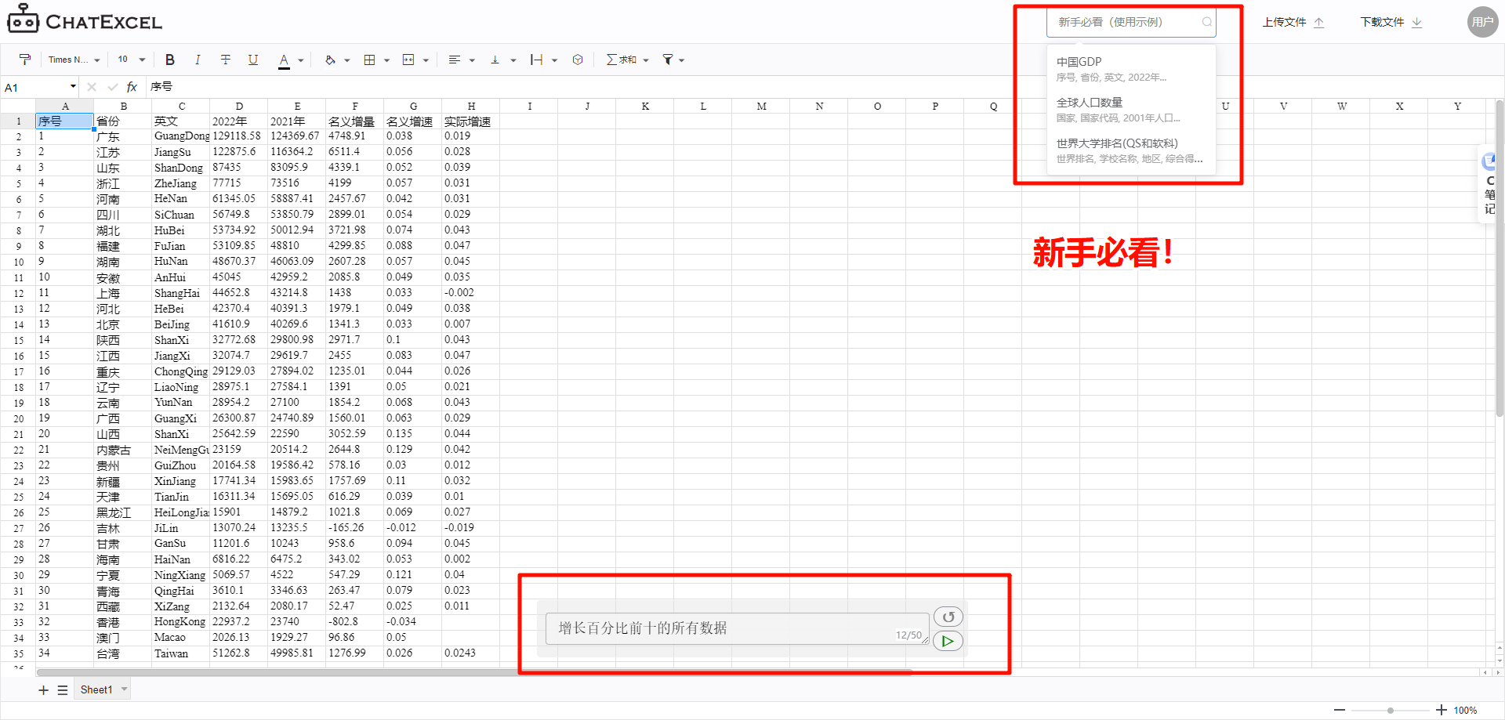Expand the filter dropdown arrow
Viewport: 1505px width, 720px height.
pyautogui.click(x=682, y=60)
